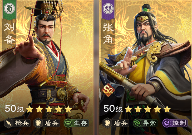Image resolution: width=192 pixels, height=135 pixels.
Task: Click the shield icon on 刘备's 盾兵 tag
Action: click(38, 123)
